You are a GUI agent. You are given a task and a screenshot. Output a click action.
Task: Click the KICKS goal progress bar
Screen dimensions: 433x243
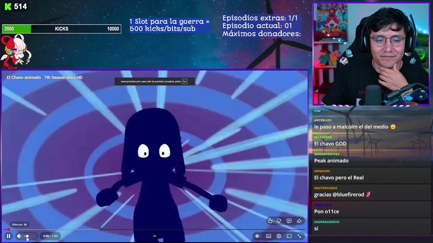62,29
